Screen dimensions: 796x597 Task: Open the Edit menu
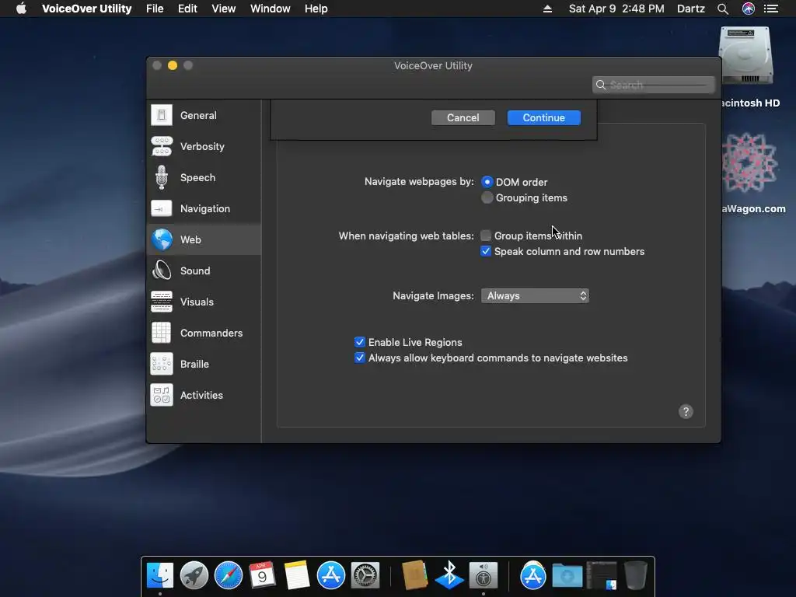pos(187,9)
